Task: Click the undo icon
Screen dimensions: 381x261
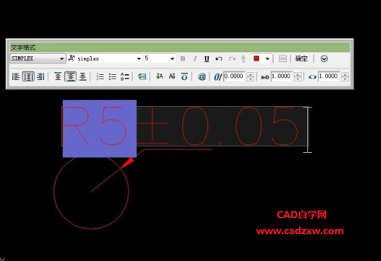Action: tap(219, 59)
